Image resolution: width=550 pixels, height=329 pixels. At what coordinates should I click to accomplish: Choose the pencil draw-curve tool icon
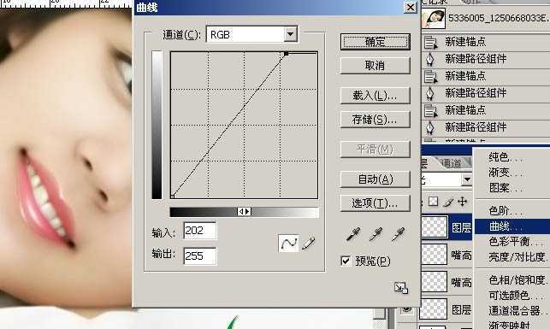click(308, 244)
